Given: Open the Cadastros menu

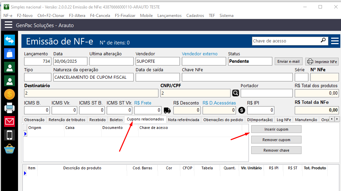Looking at the screenshot, I should 195,16.
